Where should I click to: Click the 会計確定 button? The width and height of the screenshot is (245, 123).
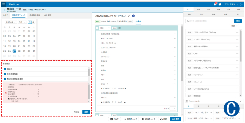[x=175, y=119]
